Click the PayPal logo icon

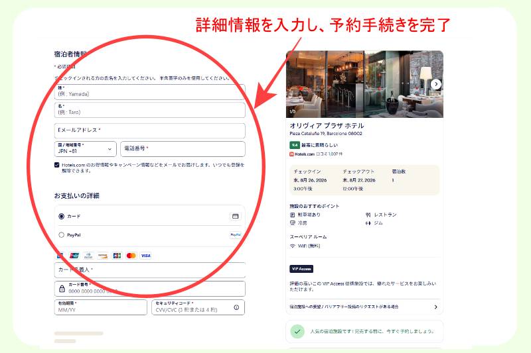[236, 234]
